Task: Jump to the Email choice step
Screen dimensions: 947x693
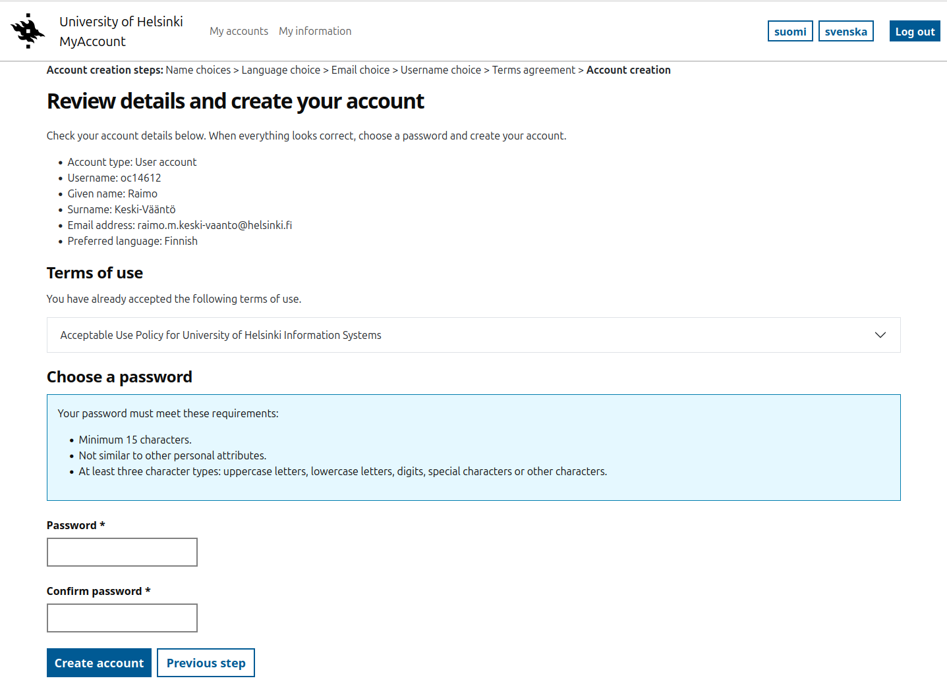Action: 360,70
